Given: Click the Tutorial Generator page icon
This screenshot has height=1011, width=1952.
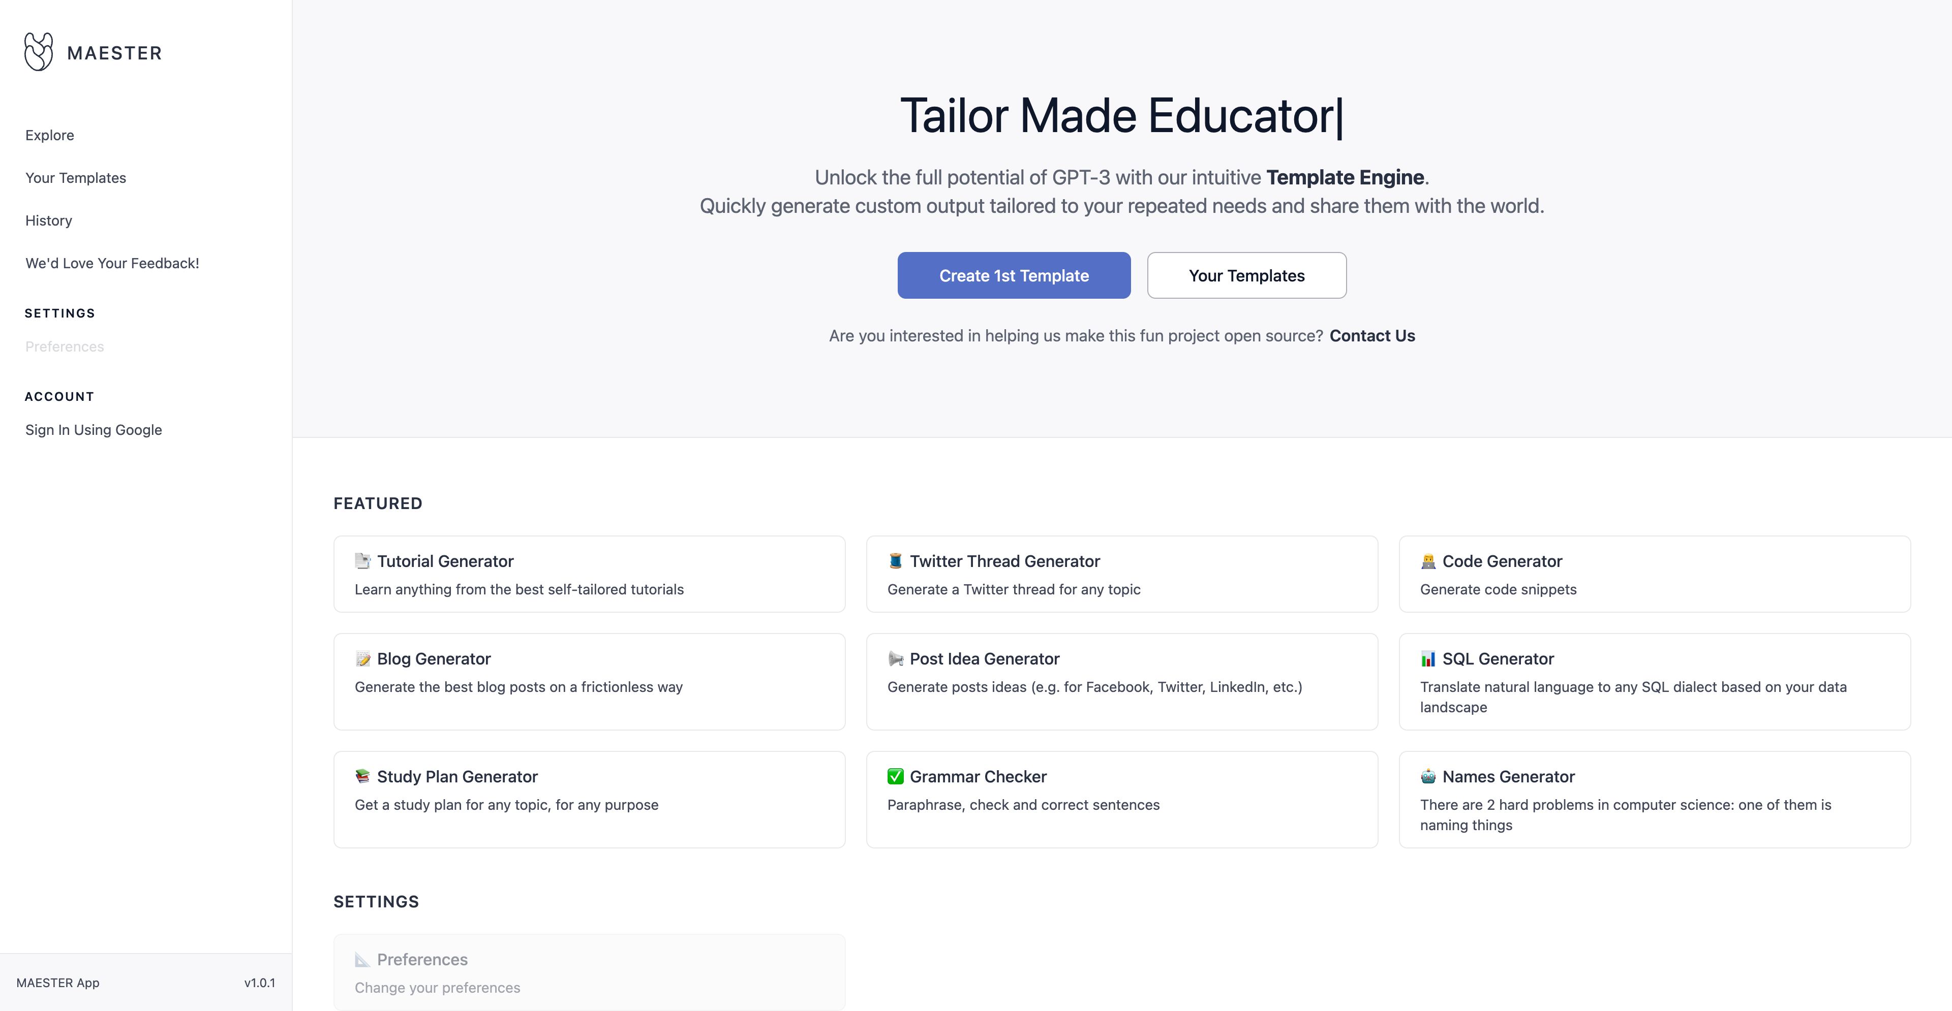Looking at the screenshot, I should pos(363,561).
